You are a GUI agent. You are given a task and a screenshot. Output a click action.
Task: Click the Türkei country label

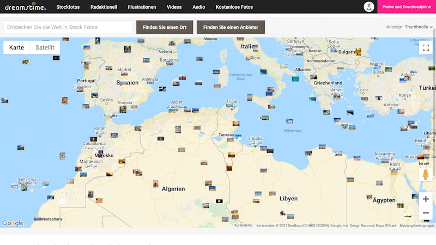[x=427, y=88]
